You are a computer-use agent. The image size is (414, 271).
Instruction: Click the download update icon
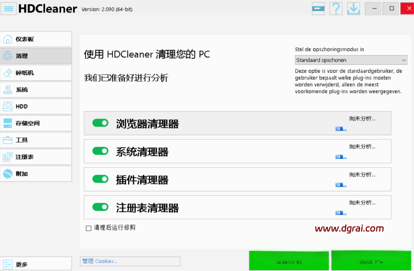353,8
